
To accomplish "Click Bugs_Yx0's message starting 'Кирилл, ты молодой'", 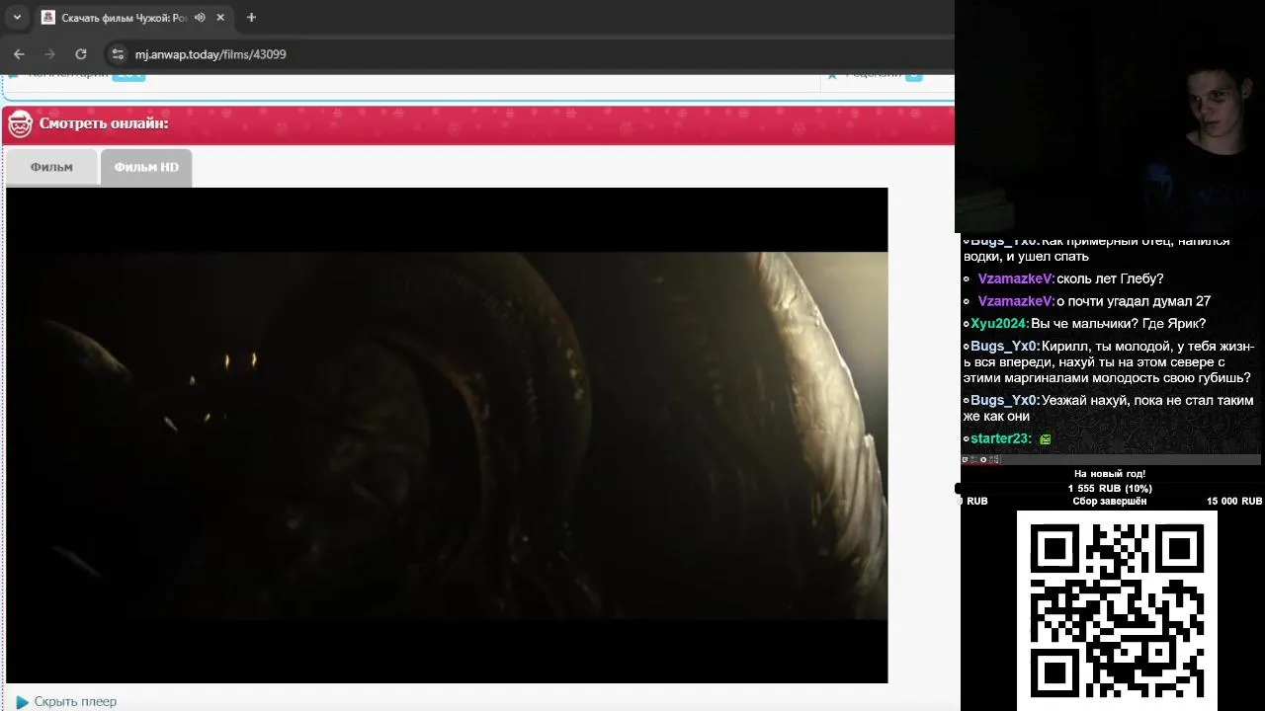I will tap(1109, 362).
